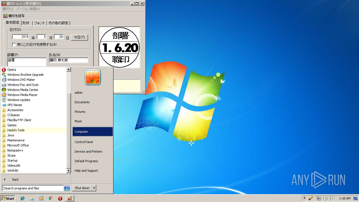Click the copy stamp icon (職印を複写)

[x=5, y=16]
